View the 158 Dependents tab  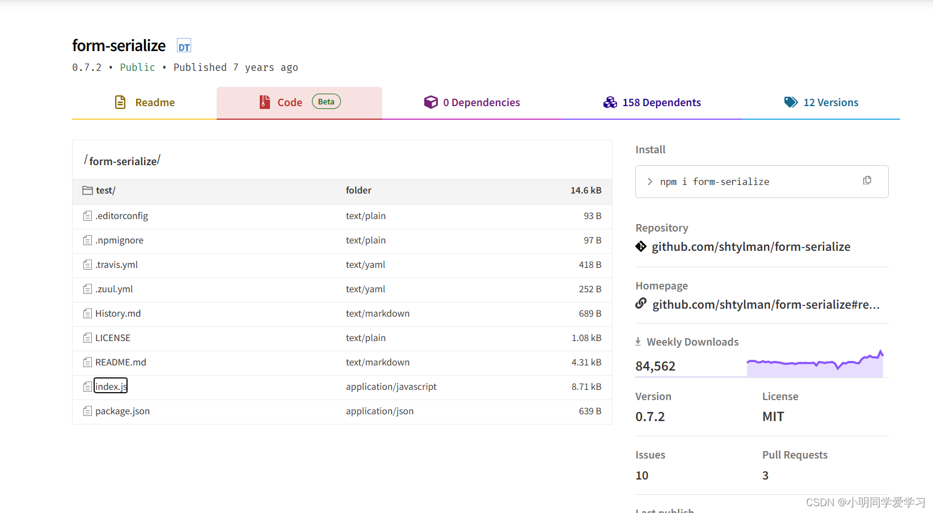click(652, 103)
